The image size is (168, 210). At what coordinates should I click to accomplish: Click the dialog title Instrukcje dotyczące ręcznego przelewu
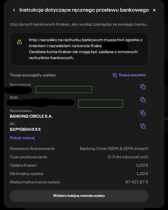point(84,10)
